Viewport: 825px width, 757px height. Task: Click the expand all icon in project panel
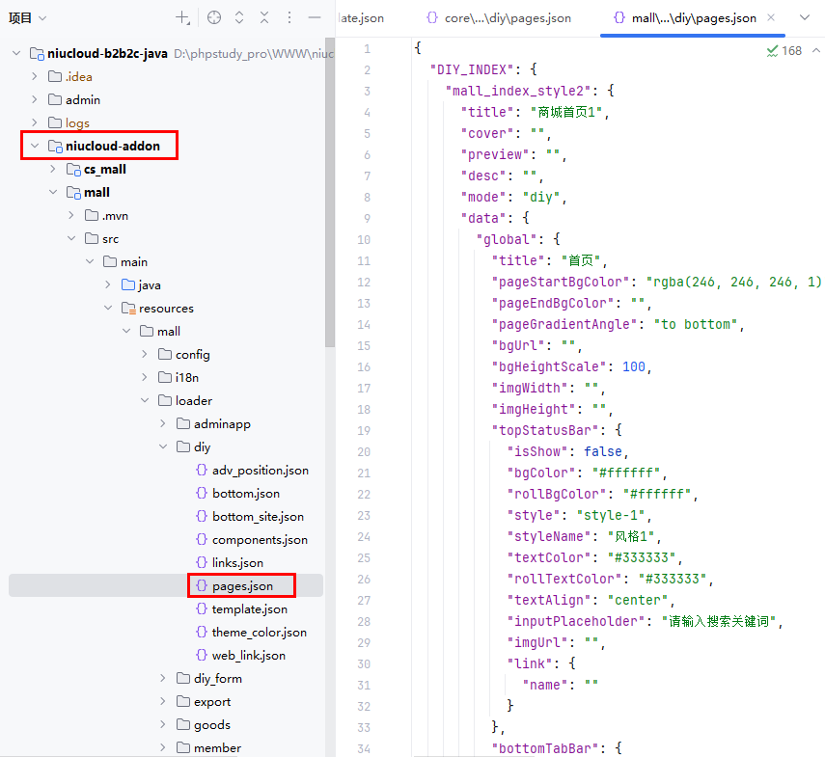239,17
